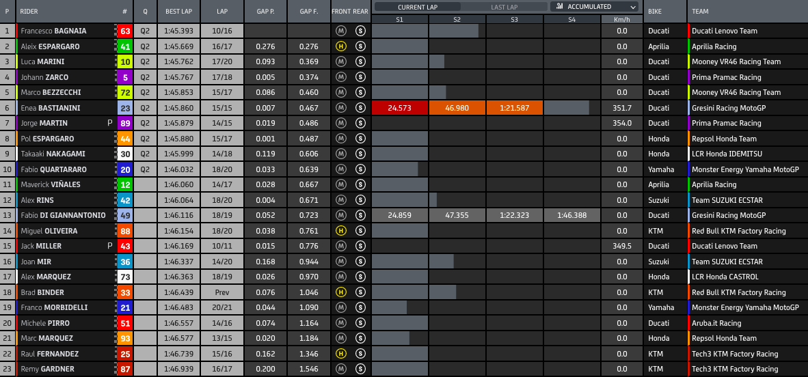Select rider Fabio DI GIANNANTONIO

tap(63, 215)
